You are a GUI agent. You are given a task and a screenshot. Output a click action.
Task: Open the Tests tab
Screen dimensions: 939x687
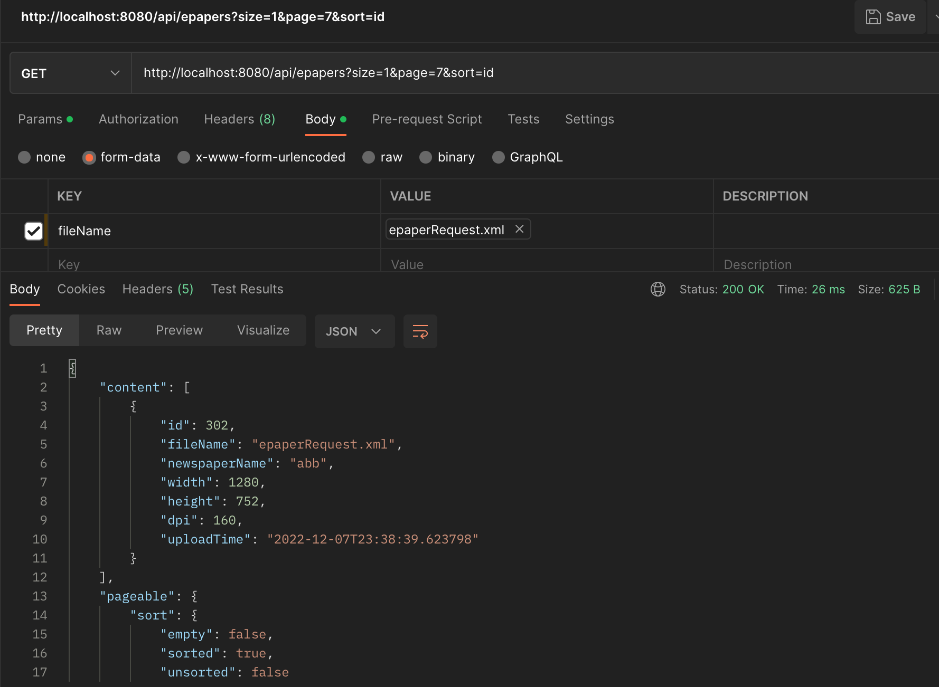point(523,119)
